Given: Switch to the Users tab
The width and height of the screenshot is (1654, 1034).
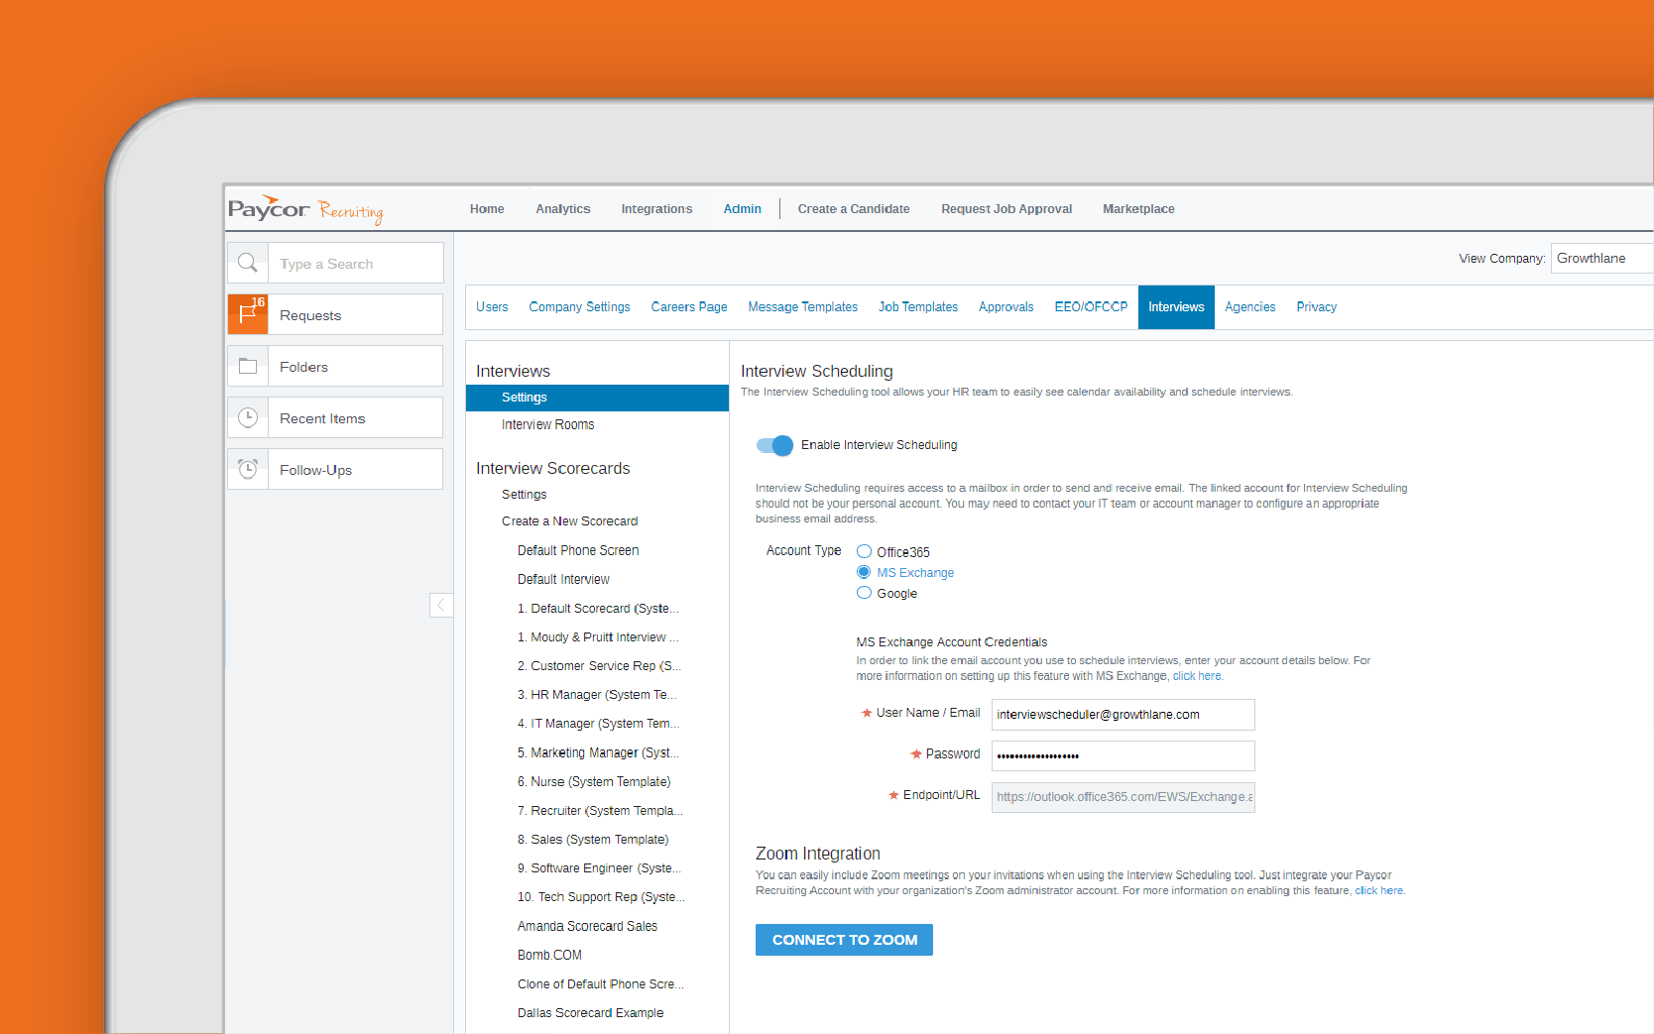Looking at the screenshot, I should point(492,307).
